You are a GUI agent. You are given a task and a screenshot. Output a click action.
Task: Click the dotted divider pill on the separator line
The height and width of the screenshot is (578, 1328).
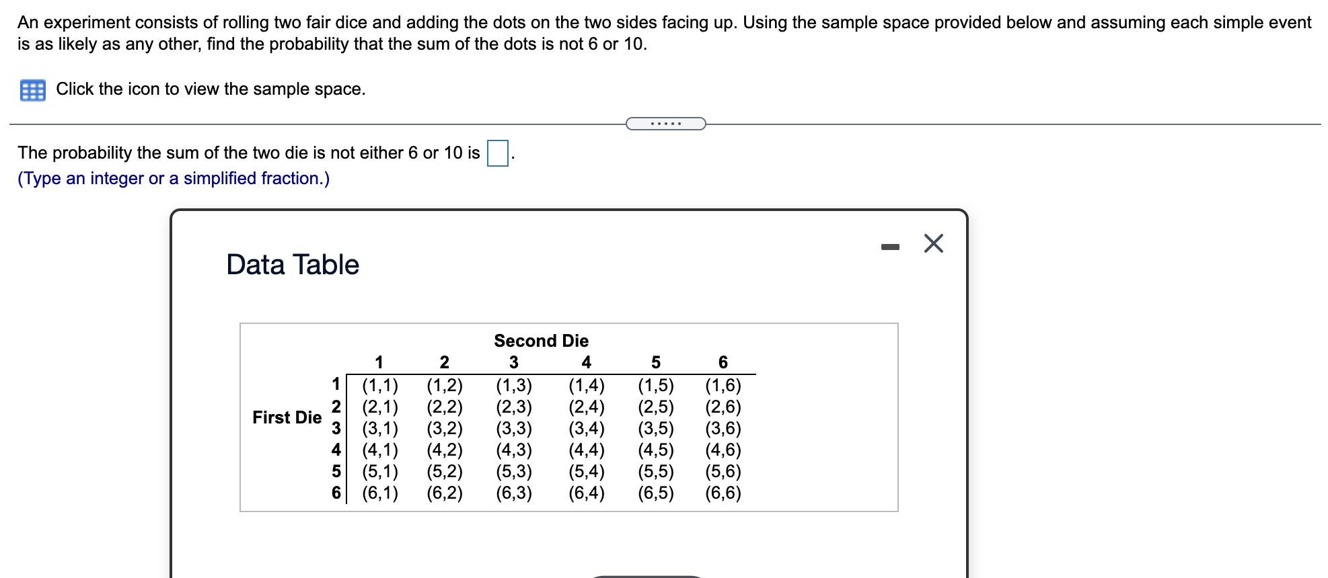pos(665,123)
